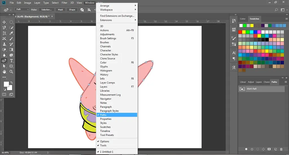289x155 pixels.
Task: Open Swatches panel flyout menu
Action: (x=286, y=19)
